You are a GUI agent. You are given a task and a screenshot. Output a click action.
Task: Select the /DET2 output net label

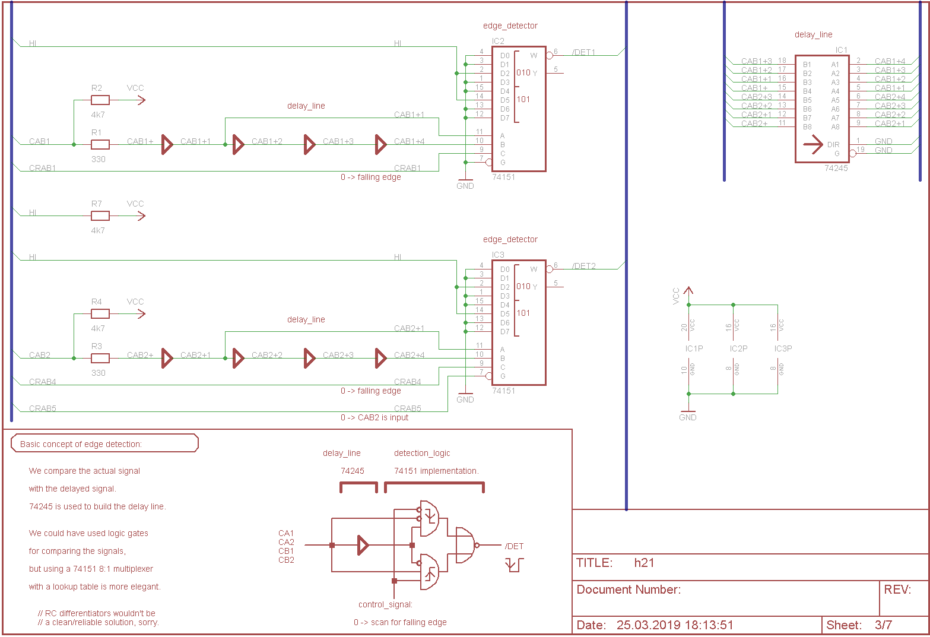[x=583, y=266]
